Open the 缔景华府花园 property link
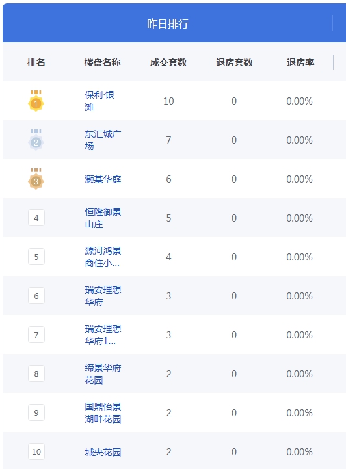This screenshot has height=469, width=346. [103, 374]
